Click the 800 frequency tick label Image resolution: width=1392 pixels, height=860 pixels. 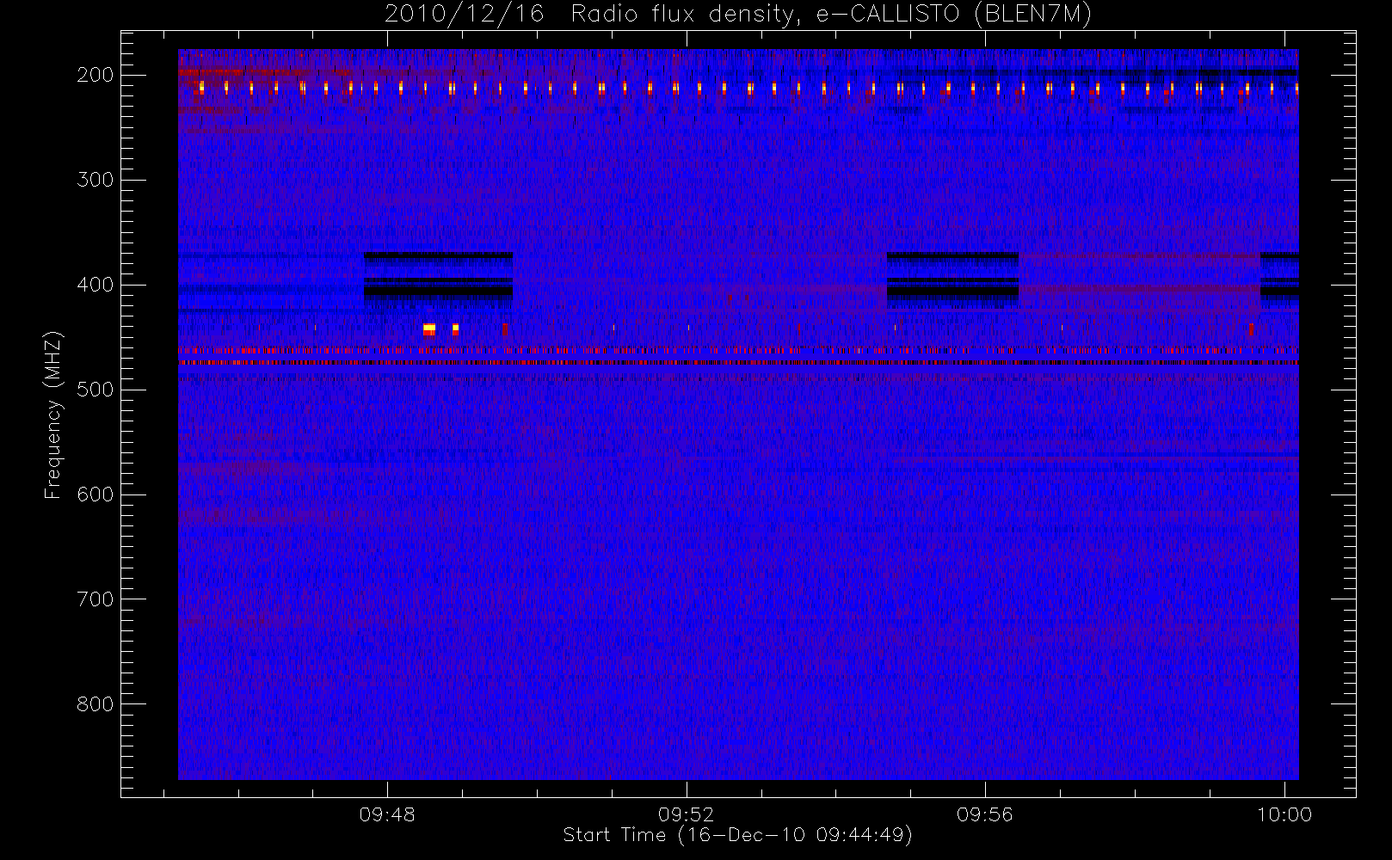95,705
